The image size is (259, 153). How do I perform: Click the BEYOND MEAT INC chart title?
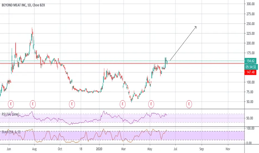(x=23, y=5)
